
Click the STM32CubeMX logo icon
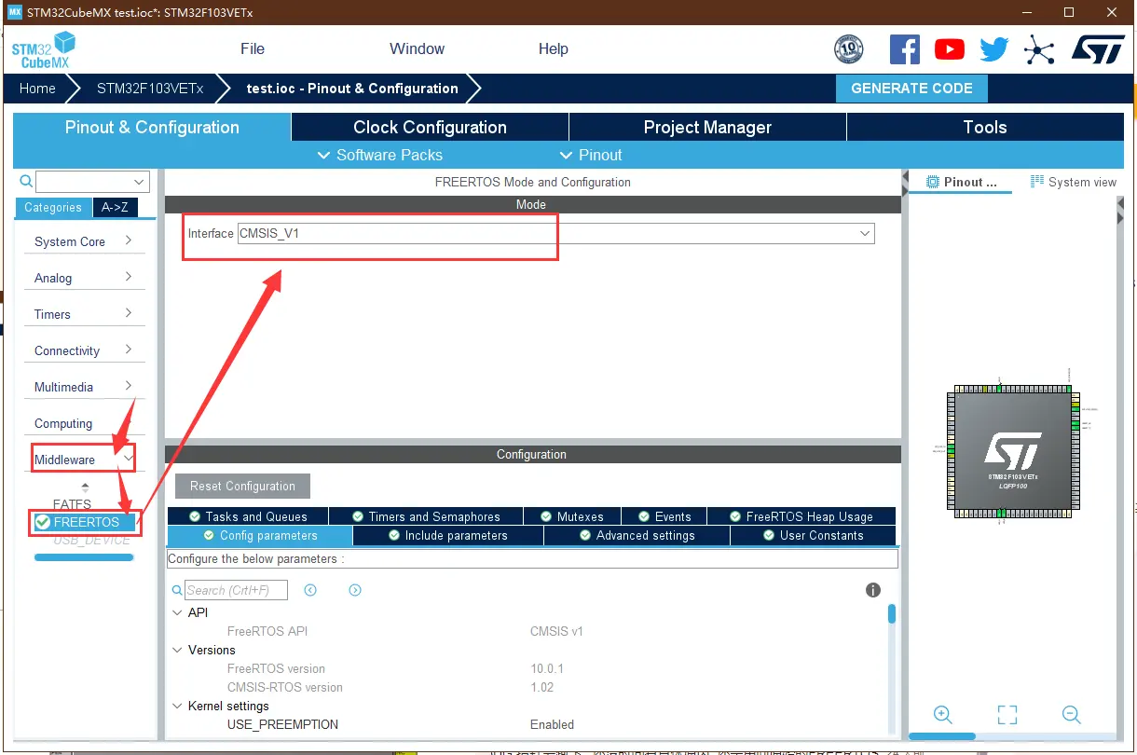(43, 49)
